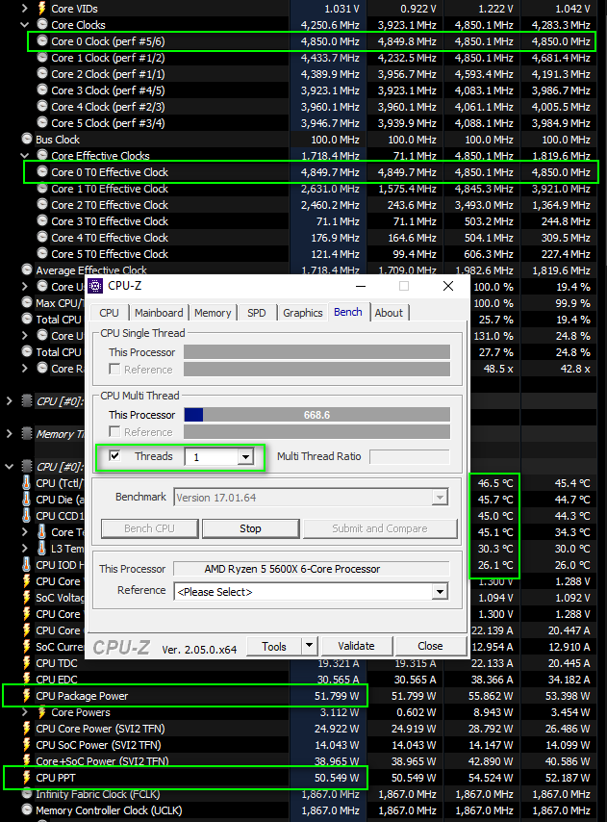This screenshot has width=607, height=822.
Task: Click the Stop benchmark button
Action: (250, 528)
